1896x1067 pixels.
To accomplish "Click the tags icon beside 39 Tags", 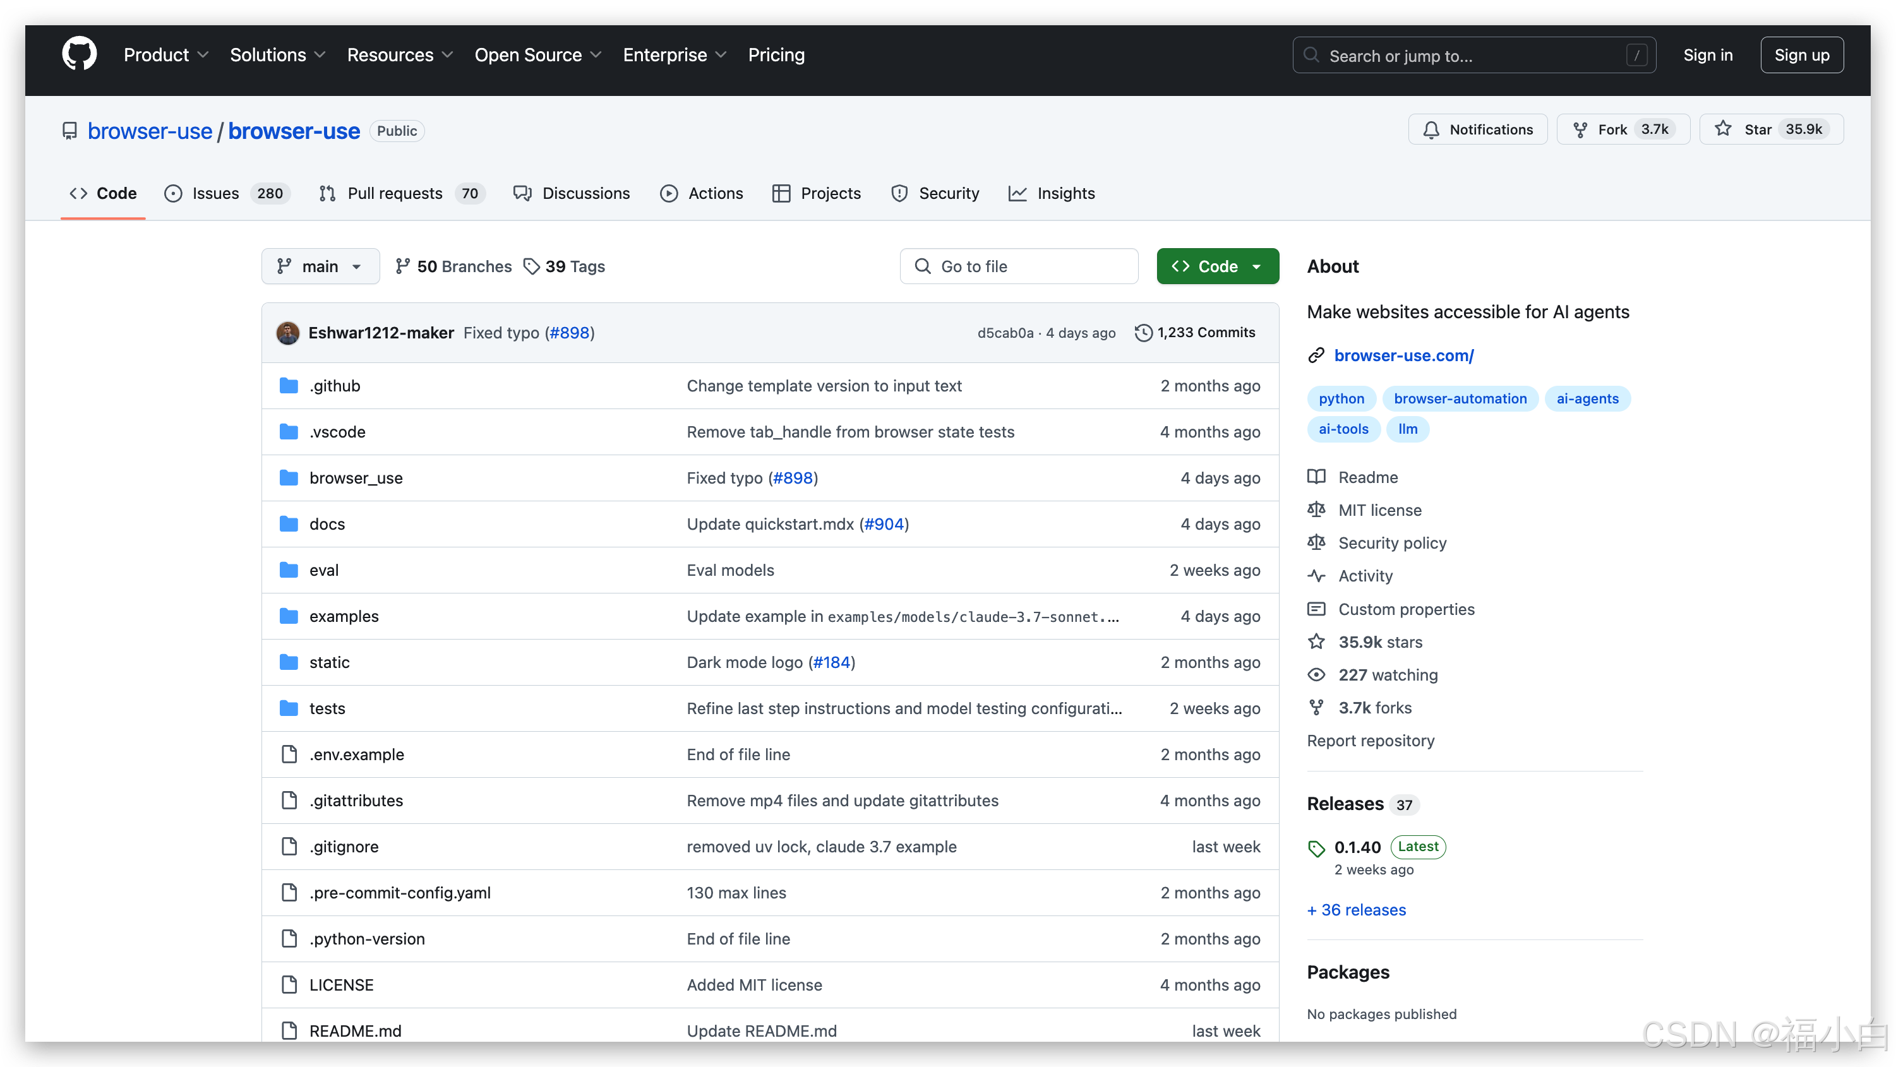I will tap(531, 266).
